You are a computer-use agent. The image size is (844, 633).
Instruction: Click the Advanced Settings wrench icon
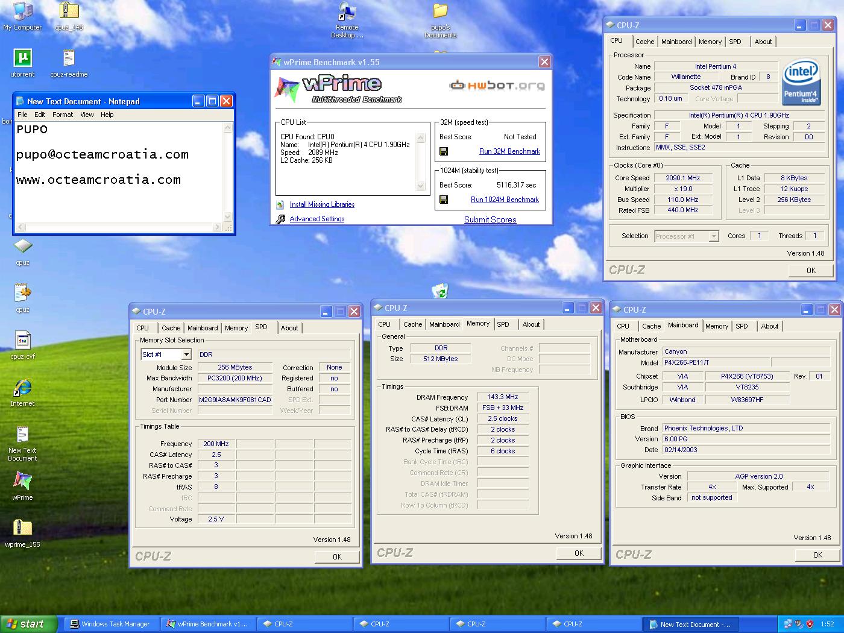[x=280, y=219]
